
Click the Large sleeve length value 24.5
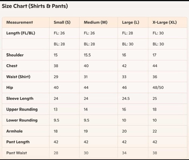click(x=126, y=98)
